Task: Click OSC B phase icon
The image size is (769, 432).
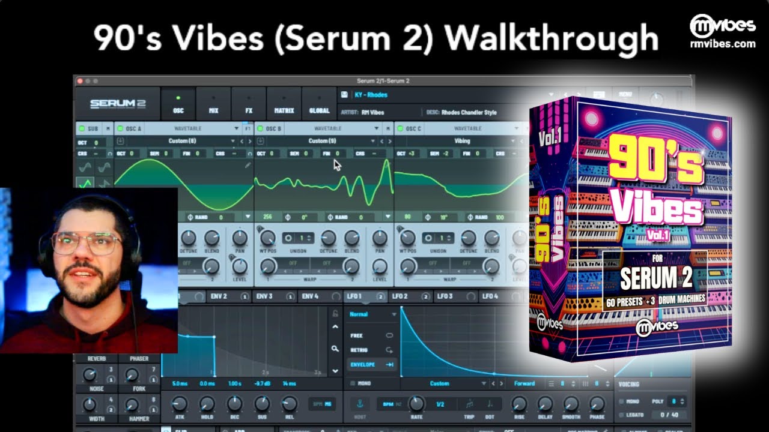Action: (287, 217)
